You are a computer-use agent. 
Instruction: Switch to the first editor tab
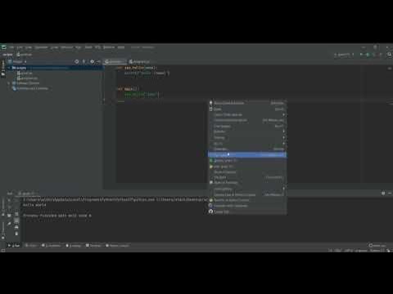tap(115, 62)
